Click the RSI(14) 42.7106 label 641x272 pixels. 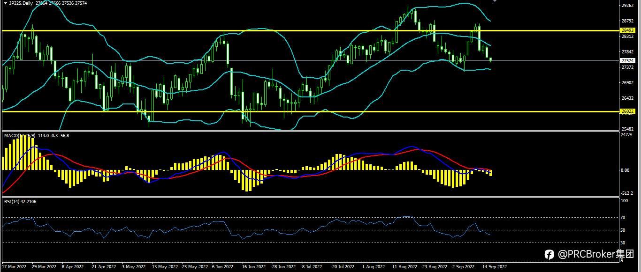click(x=20, y=201)
